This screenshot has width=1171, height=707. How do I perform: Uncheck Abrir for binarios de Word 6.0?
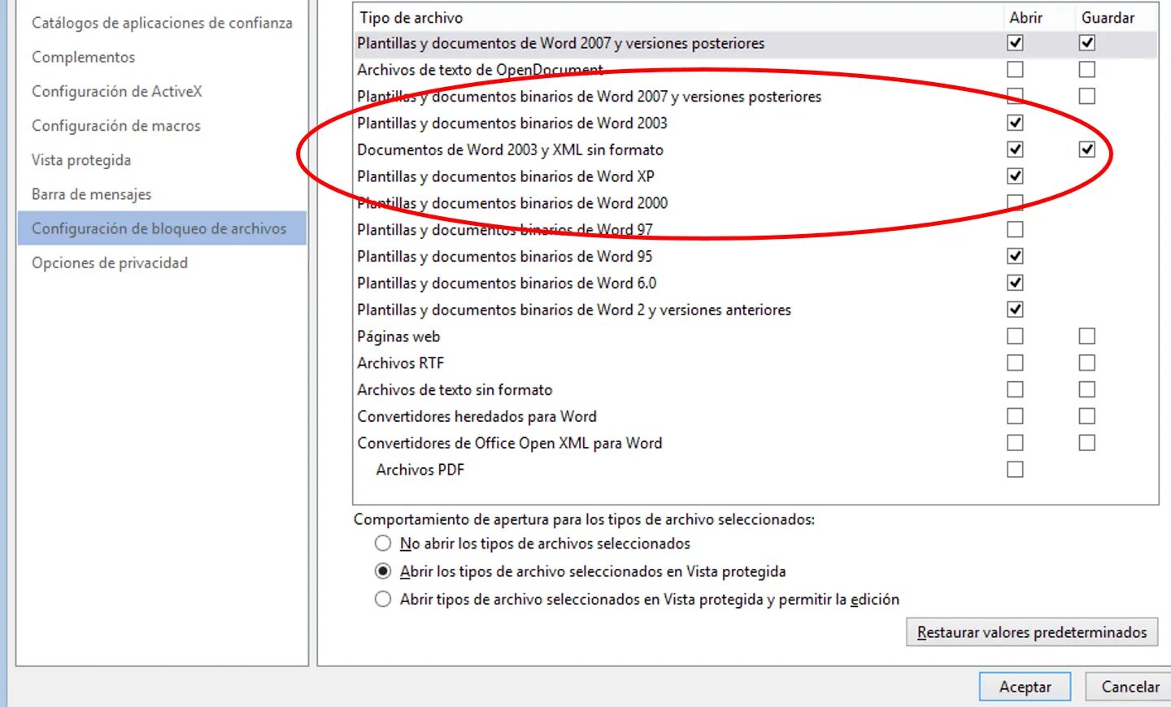[1015, 283]
